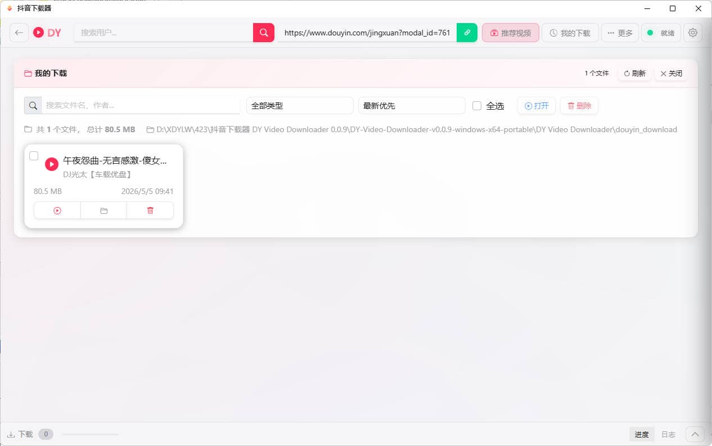Toggle the 全选 checkbox
712x446 pixels.
[x=477, y=105]
